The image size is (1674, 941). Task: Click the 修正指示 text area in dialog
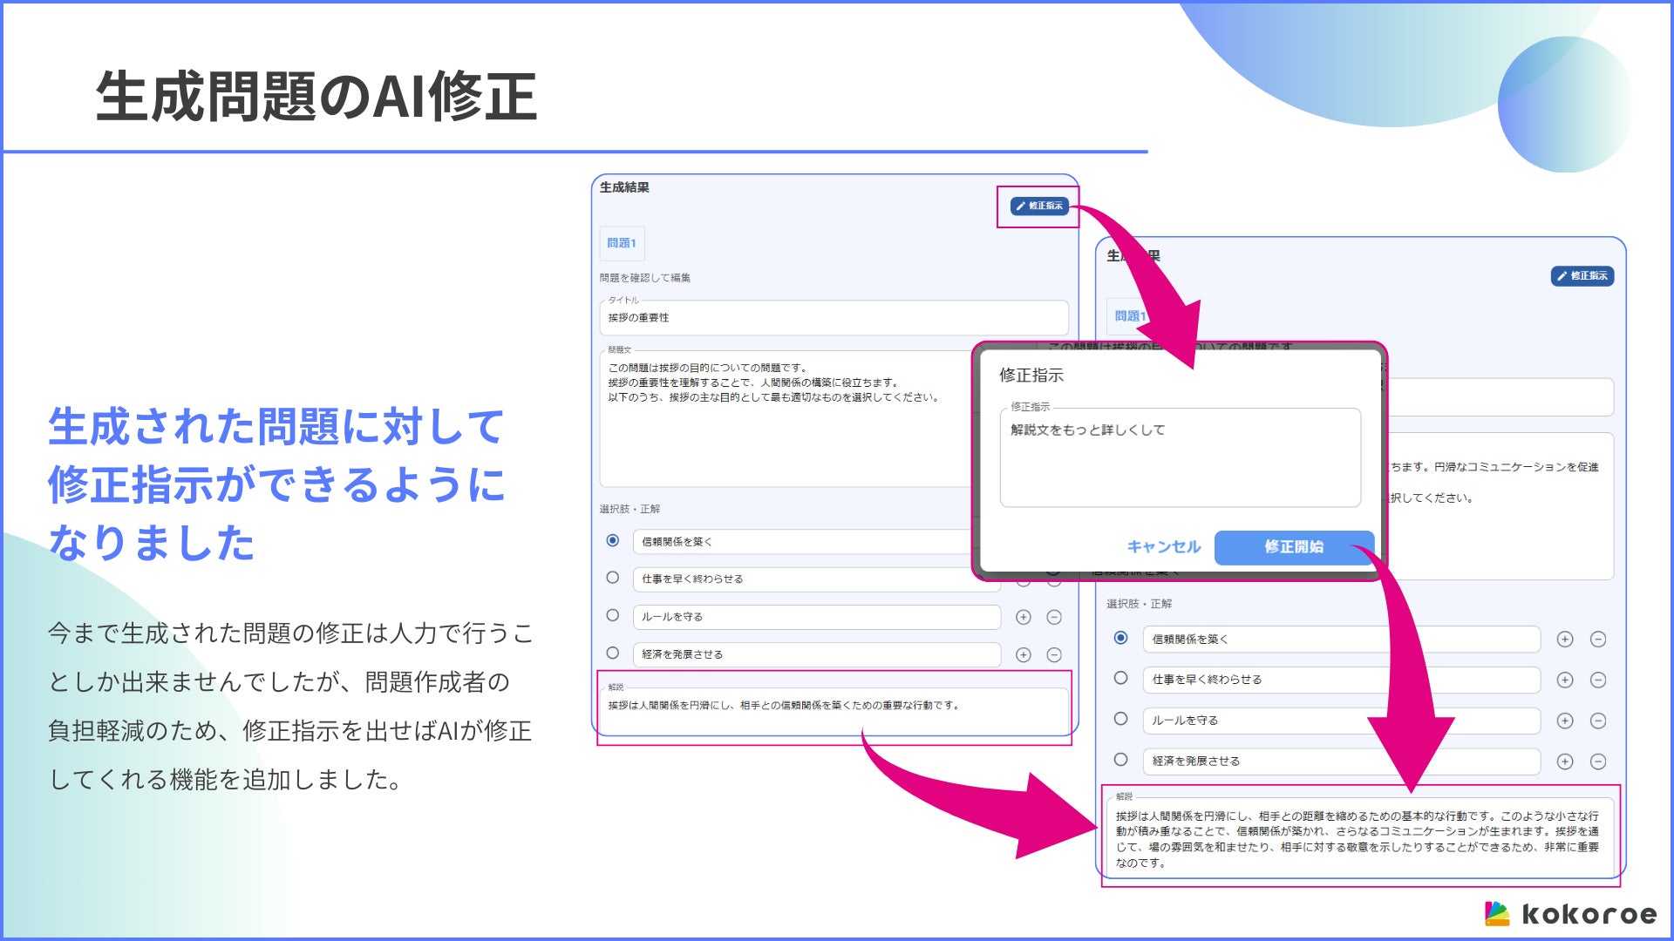coord(1180,458)
